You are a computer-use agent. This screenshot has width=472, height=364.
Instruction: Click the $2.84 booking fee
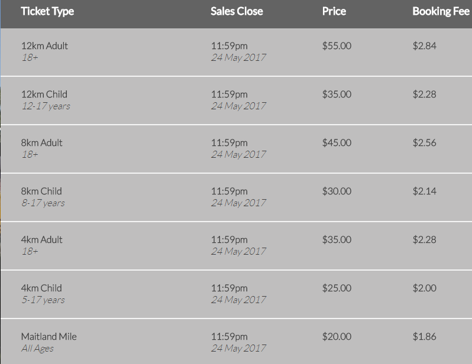coord(425,46)
